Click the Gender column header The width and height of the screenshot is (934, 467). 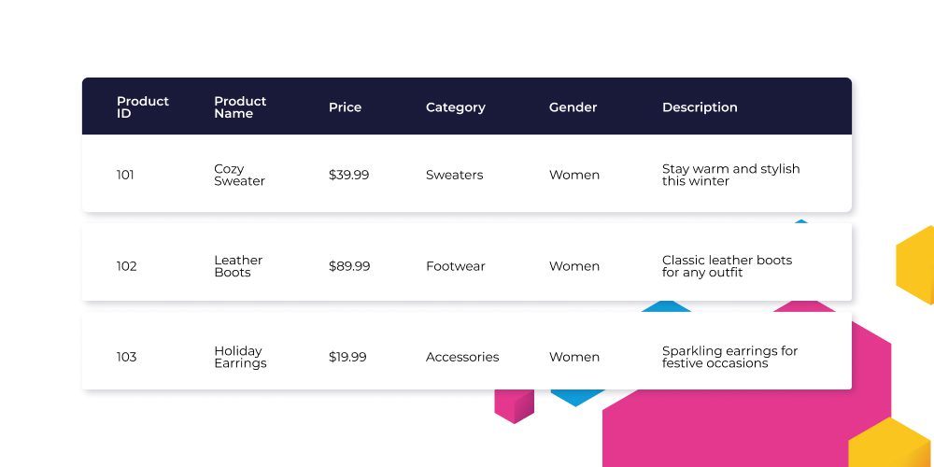[x=573, y=107]
